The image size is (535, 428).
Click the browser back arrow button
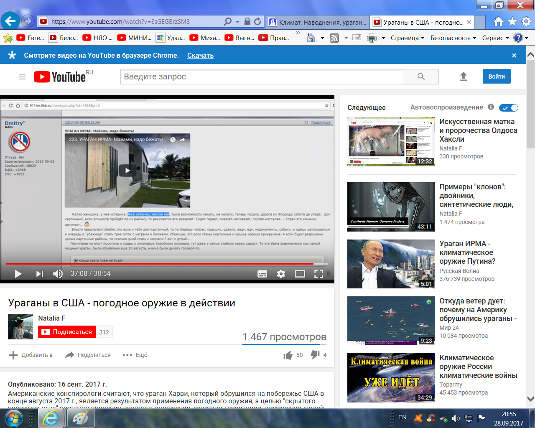(10, 21)
